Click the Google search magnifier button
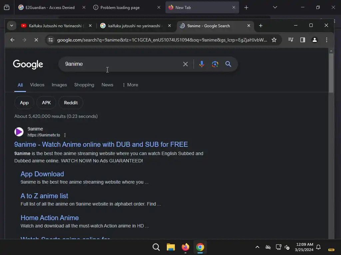Screen dimensions: 341x255 pyautogui.click(x=228, y=64)
